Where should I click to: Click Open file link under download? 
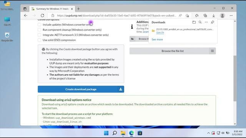pyautogui.click(x=160, y=32)
